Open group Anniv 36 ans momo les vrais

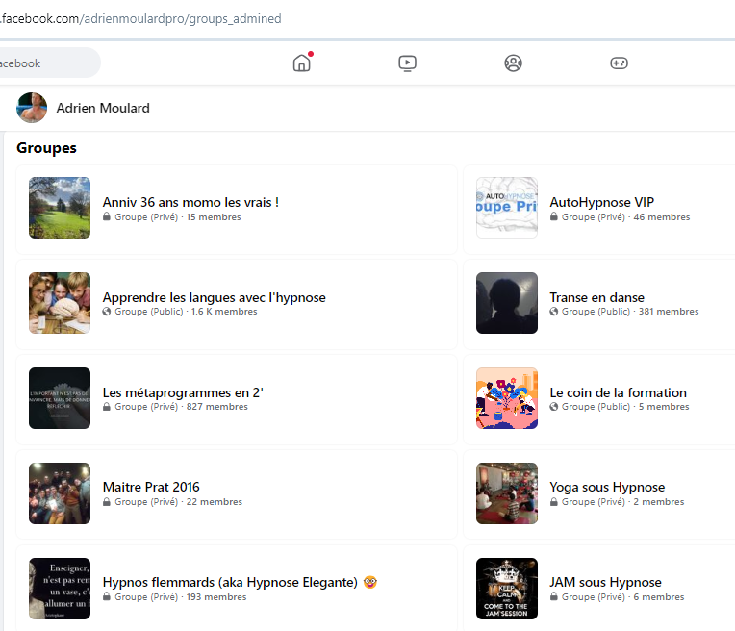point(190,202)
